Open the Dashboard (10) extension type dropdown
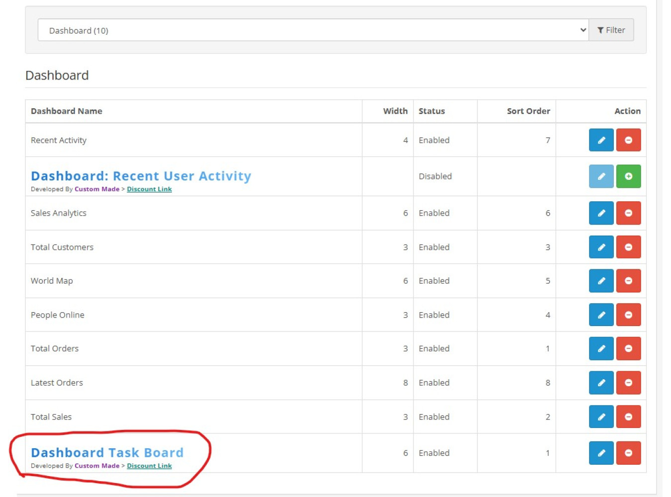This screenshot has width=671, height=497. coord(313,30)
